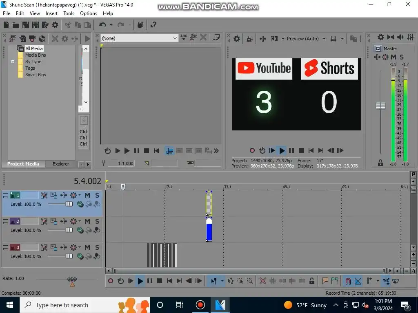418x313 pixels.
Task: Select Media Bins folder
Action: (x=36, y=55)
